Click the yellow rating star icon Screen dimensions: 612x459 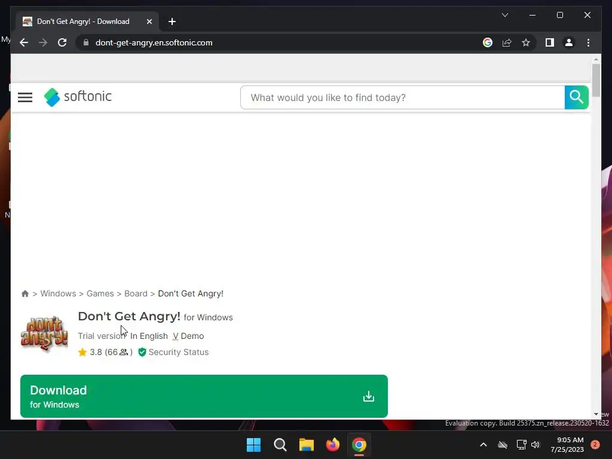click(x=82, y=352)
